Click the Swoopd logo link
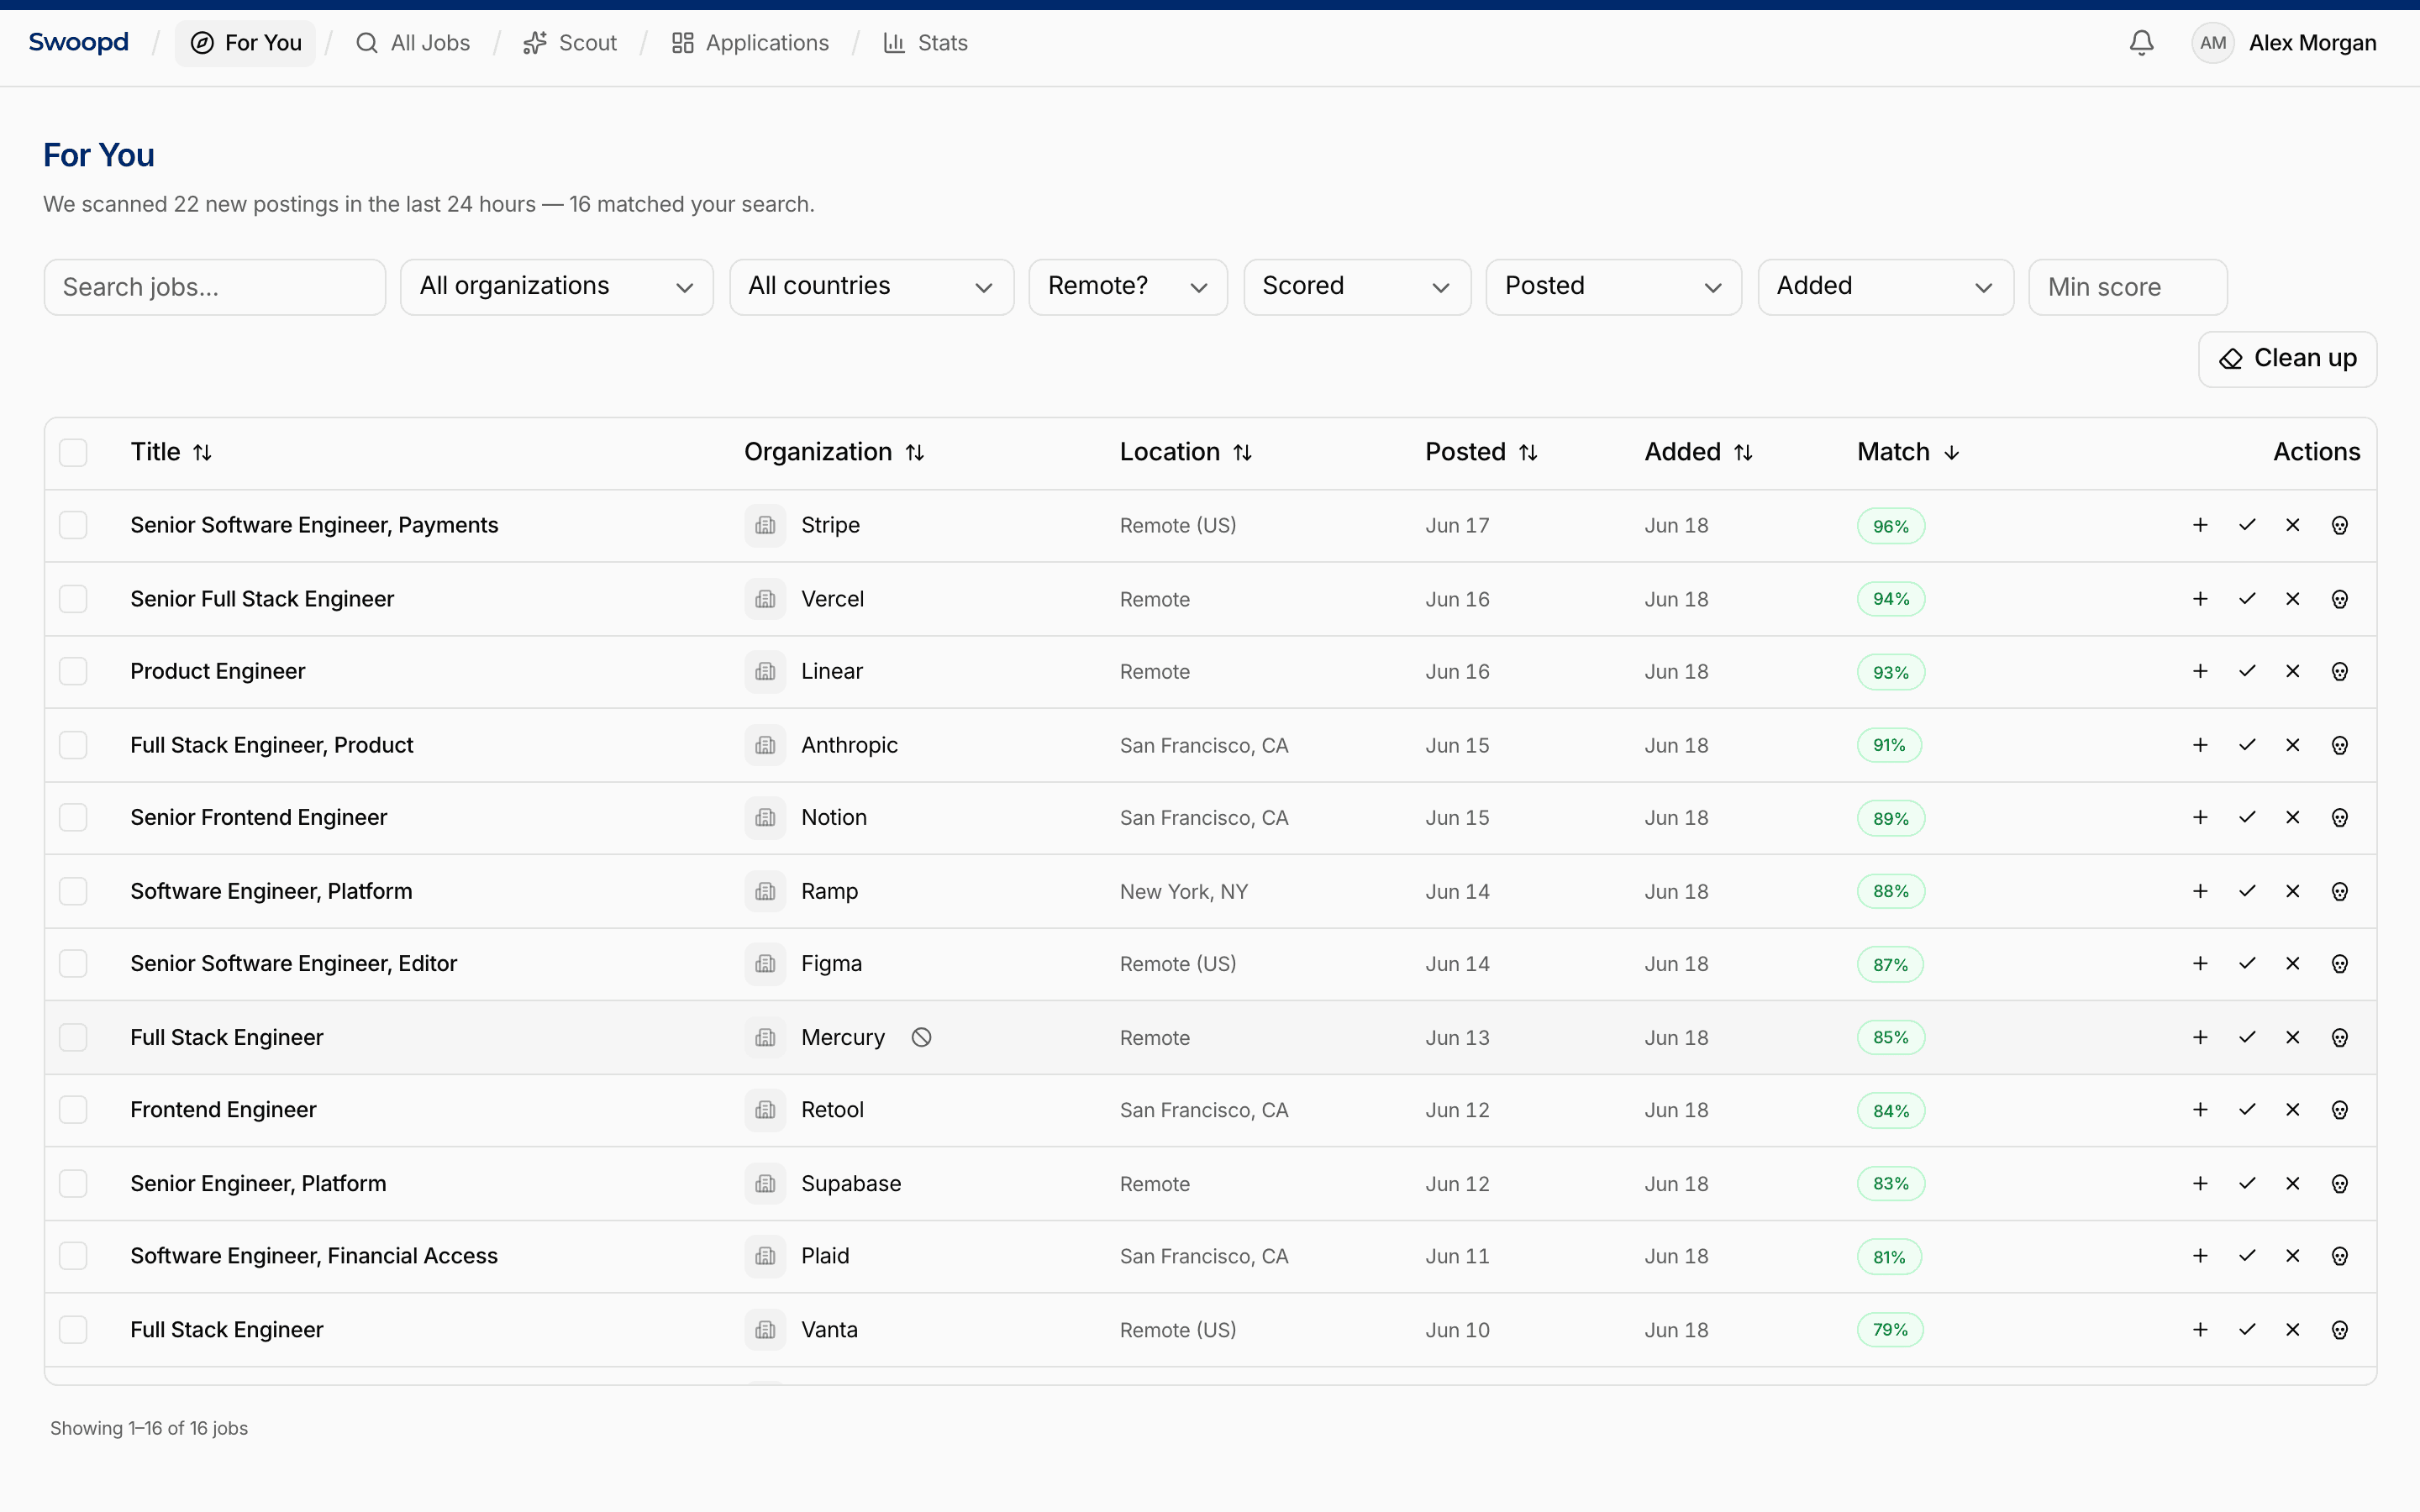Screen dimensions: 2420x1512 click(x=79, y=42)
